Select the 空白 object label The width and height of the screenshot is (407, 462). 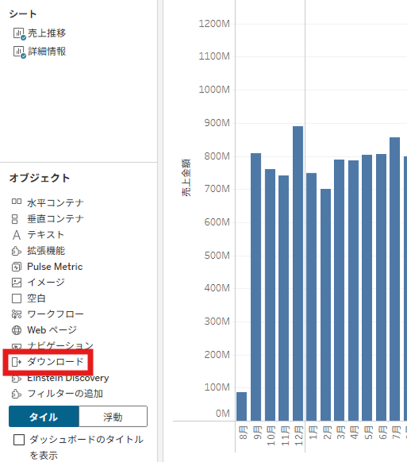pos(36,298)
